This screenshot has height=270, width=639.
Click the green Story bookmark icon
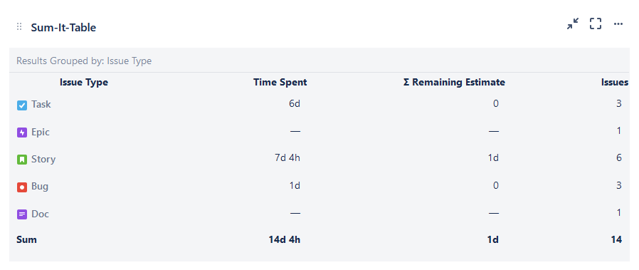coord(22,160)
